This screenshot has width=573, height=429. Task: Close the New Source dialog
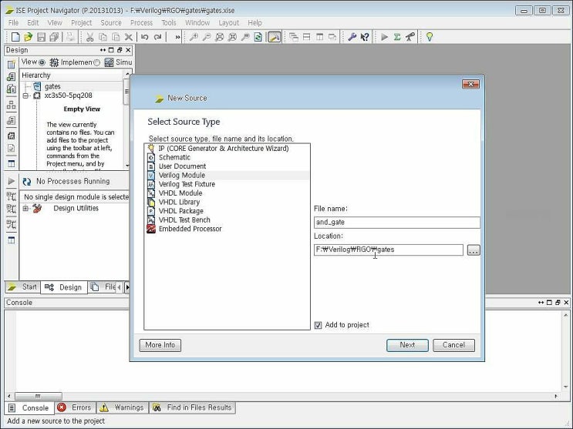470,85
